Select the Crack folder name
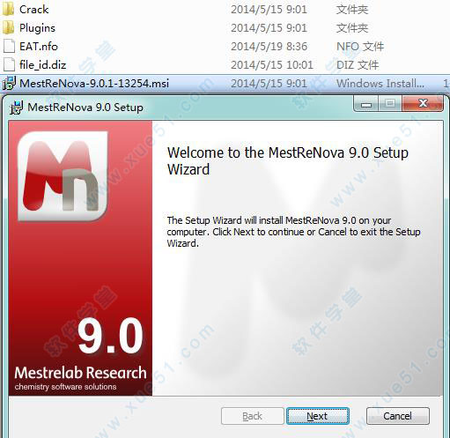450x438 pixels. pyautogui.click(x=33, y=10)
